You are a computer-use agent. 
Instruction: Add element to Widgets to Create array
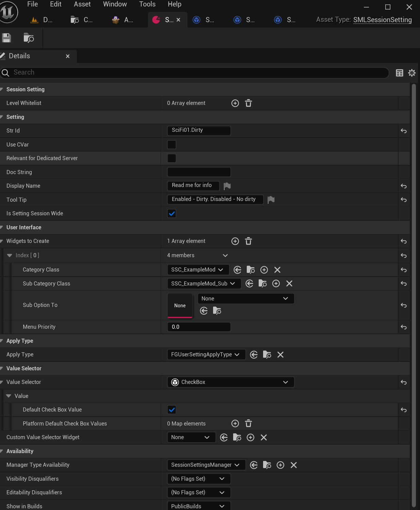(235, 241)
